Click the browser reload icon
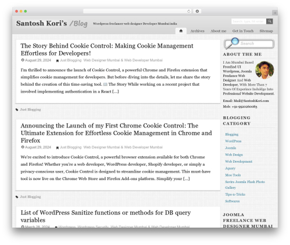Image resolution: width=290 pixels, height=245 pixels. tap(188, 12)
